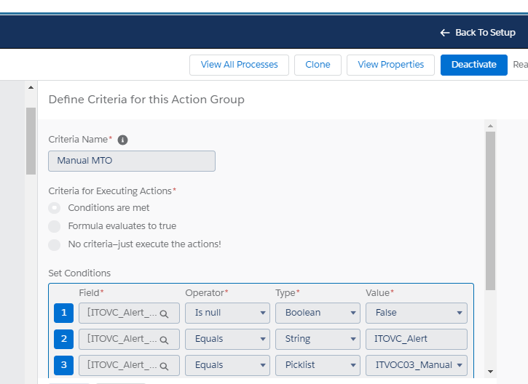
Task: Click condition number 1 badge
Action: (x=63, y=313)
